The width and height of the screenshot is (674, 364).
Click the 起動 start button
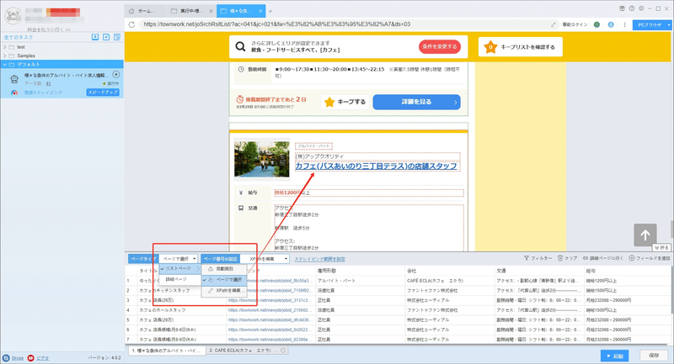tap(615, 356)
